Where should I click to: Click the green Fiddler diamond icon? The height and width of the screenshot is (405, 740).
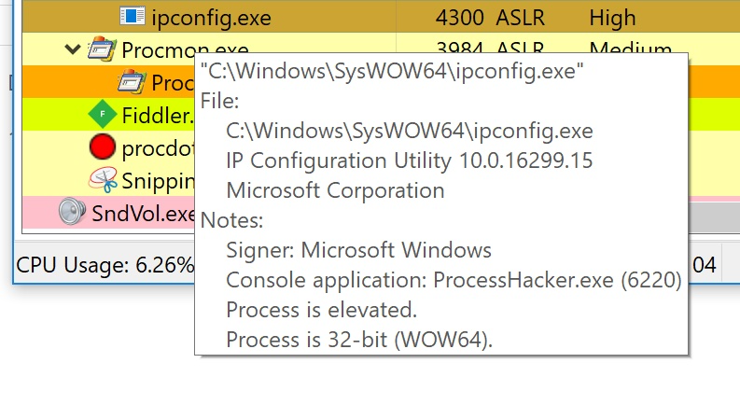tap(103, 114)
